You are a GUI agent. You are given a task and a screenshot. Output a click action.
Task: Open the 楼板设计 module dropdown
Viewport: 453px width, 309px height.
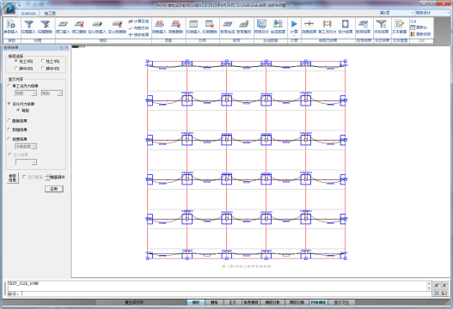point(432,13)
